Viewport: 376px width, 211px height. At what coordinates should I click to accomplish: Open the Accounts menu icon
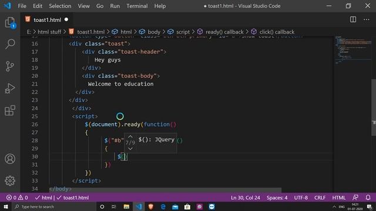[x=10, y=159]
